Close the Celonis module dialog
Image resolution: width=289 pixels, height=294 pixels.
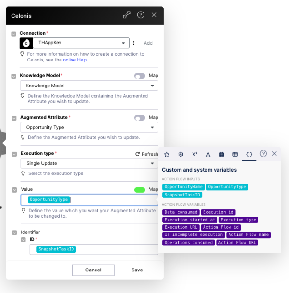154,15
